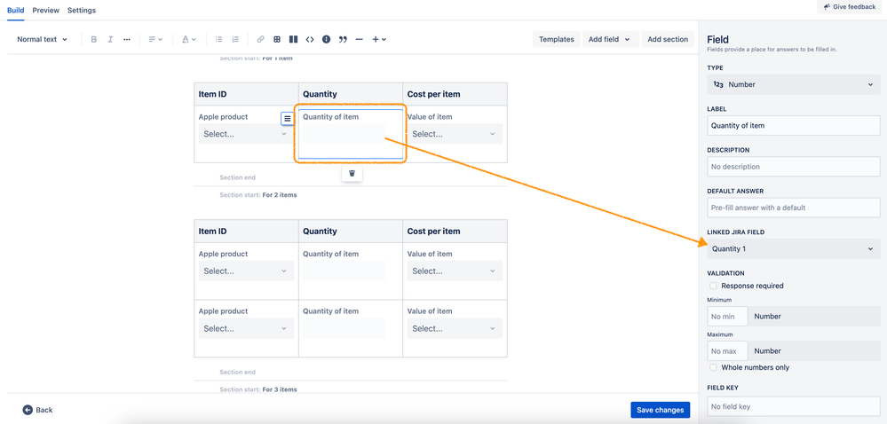
Task: Click the delete trash icon below the table
Action: [352, 173]
